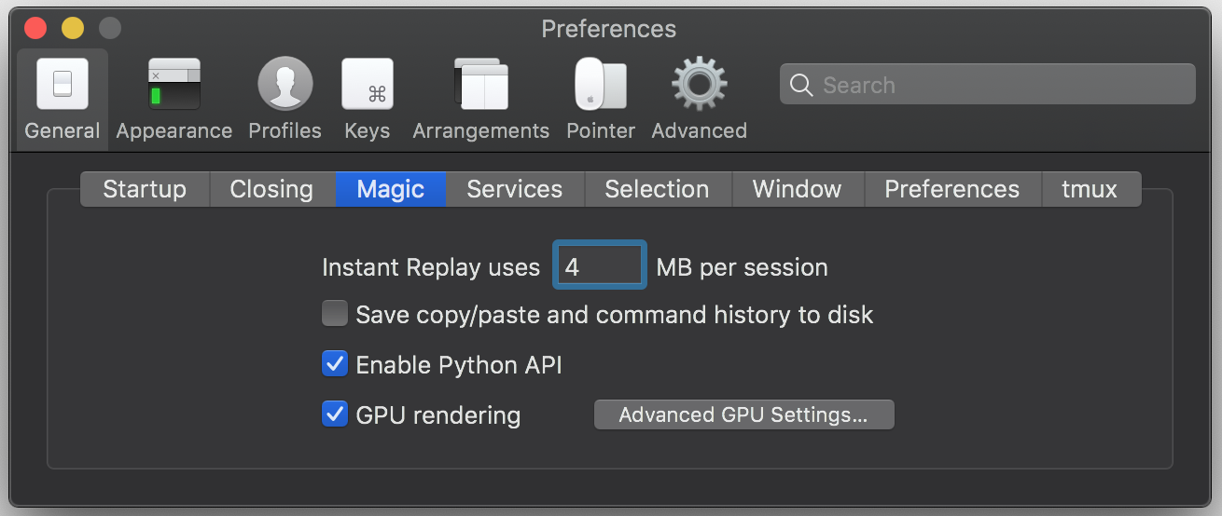
Task: Switch to the Startup tab
Action: (145, 189)
